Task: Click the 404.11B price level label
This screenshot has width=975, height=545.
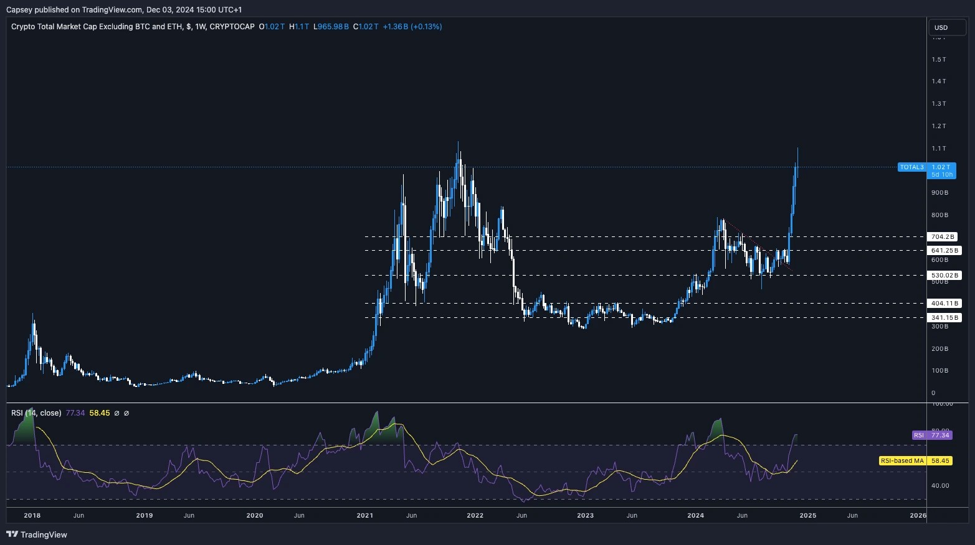Action: tap(944, 303)
